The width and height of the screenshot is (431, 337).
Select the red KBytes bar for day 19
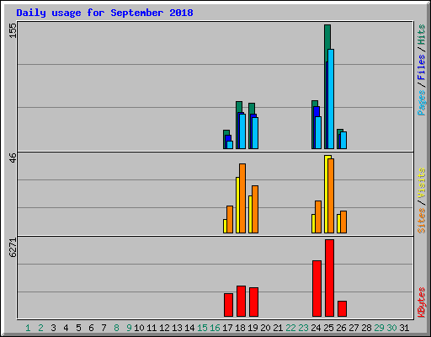pos(253,302)
